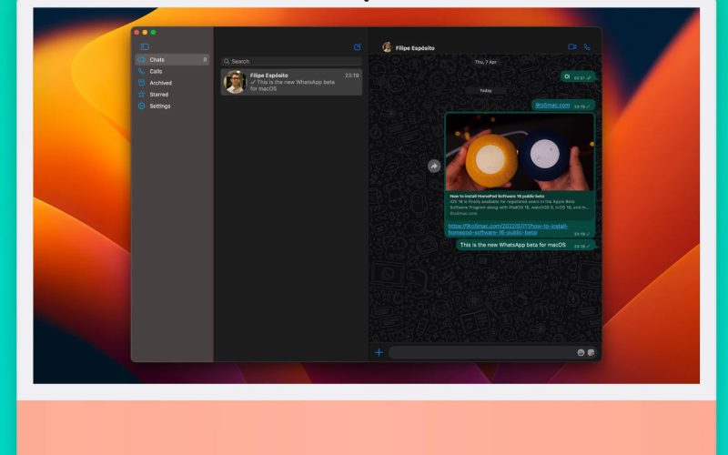Image resolution: width=728 pixels, height=455 pixels.
Task: Open the 9to5mac.com link message
Action: coord(552,105)
